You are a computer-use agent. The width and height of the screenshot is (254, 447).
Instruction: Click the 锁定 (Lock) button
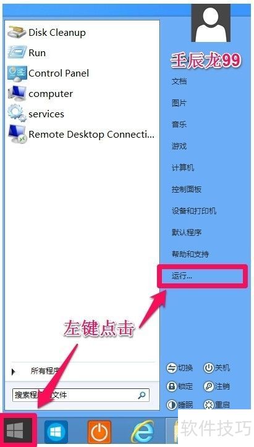point(179,386)
